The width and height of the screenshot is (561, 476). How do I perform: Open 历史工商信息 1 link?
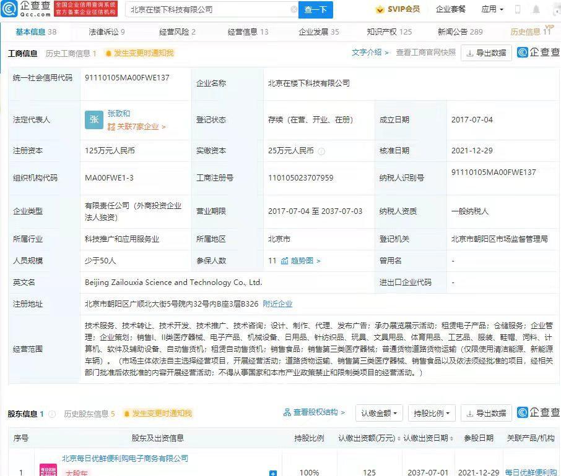(x=71, y=54)
